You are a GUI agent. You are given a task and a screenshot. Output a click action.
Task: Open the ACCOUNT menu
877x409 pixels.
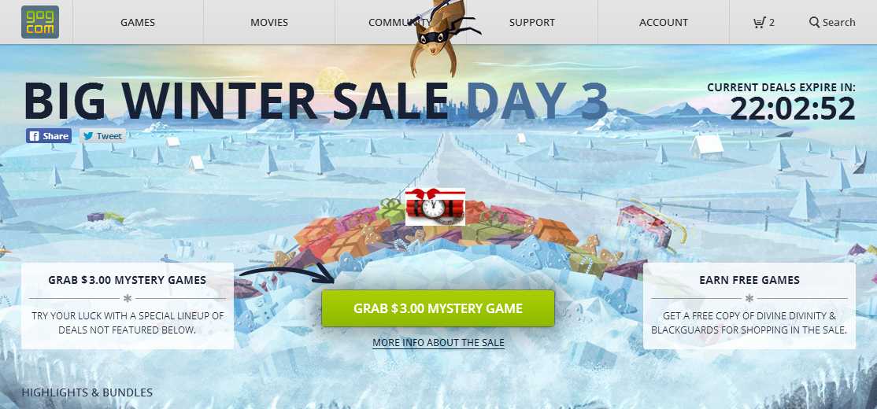pos(664,22)
